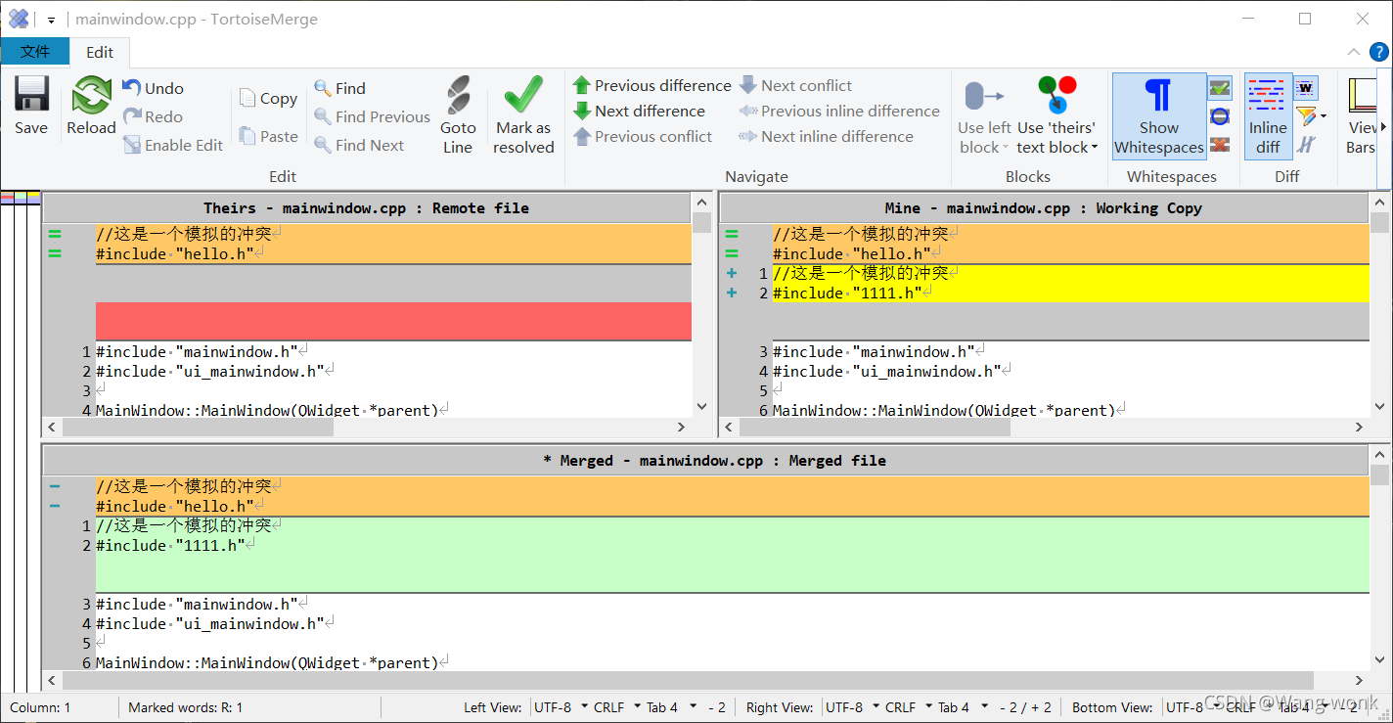Open the Find tool
This screenshot has width=1393, height=723.
pyautogui.click(x=340, y=88)
